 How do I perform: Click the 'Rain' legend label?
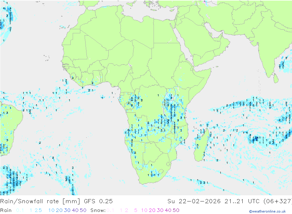click(6, 210)
